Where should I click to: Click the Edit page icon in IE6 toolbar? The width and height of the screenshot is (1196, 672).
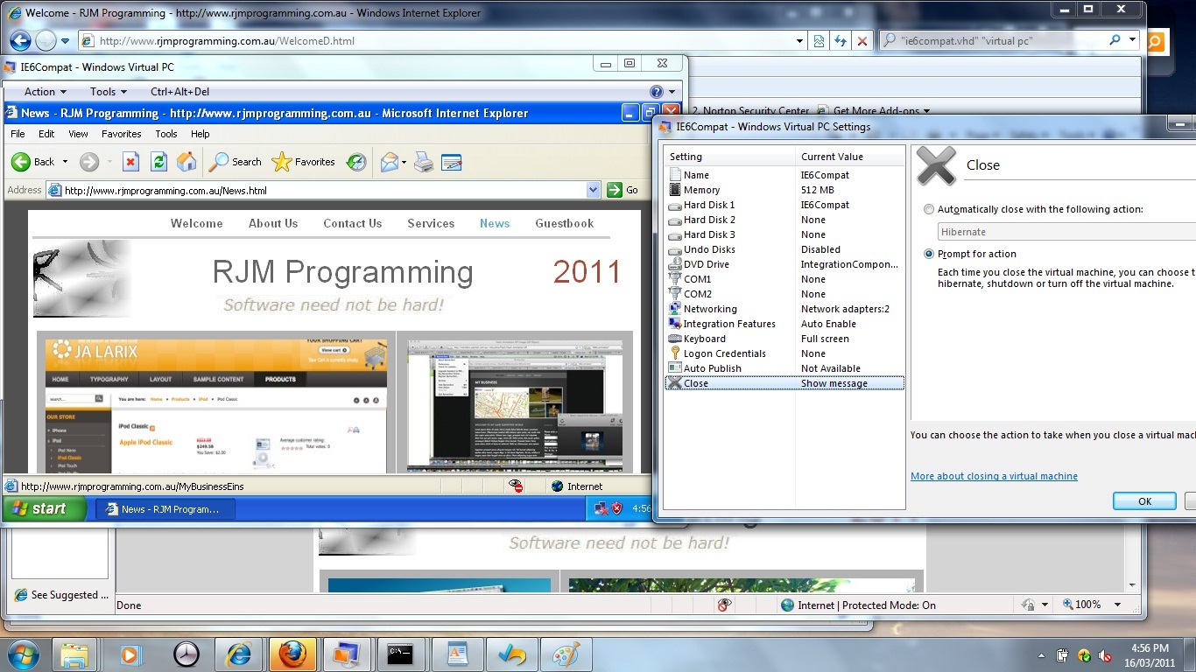[452, 162]
